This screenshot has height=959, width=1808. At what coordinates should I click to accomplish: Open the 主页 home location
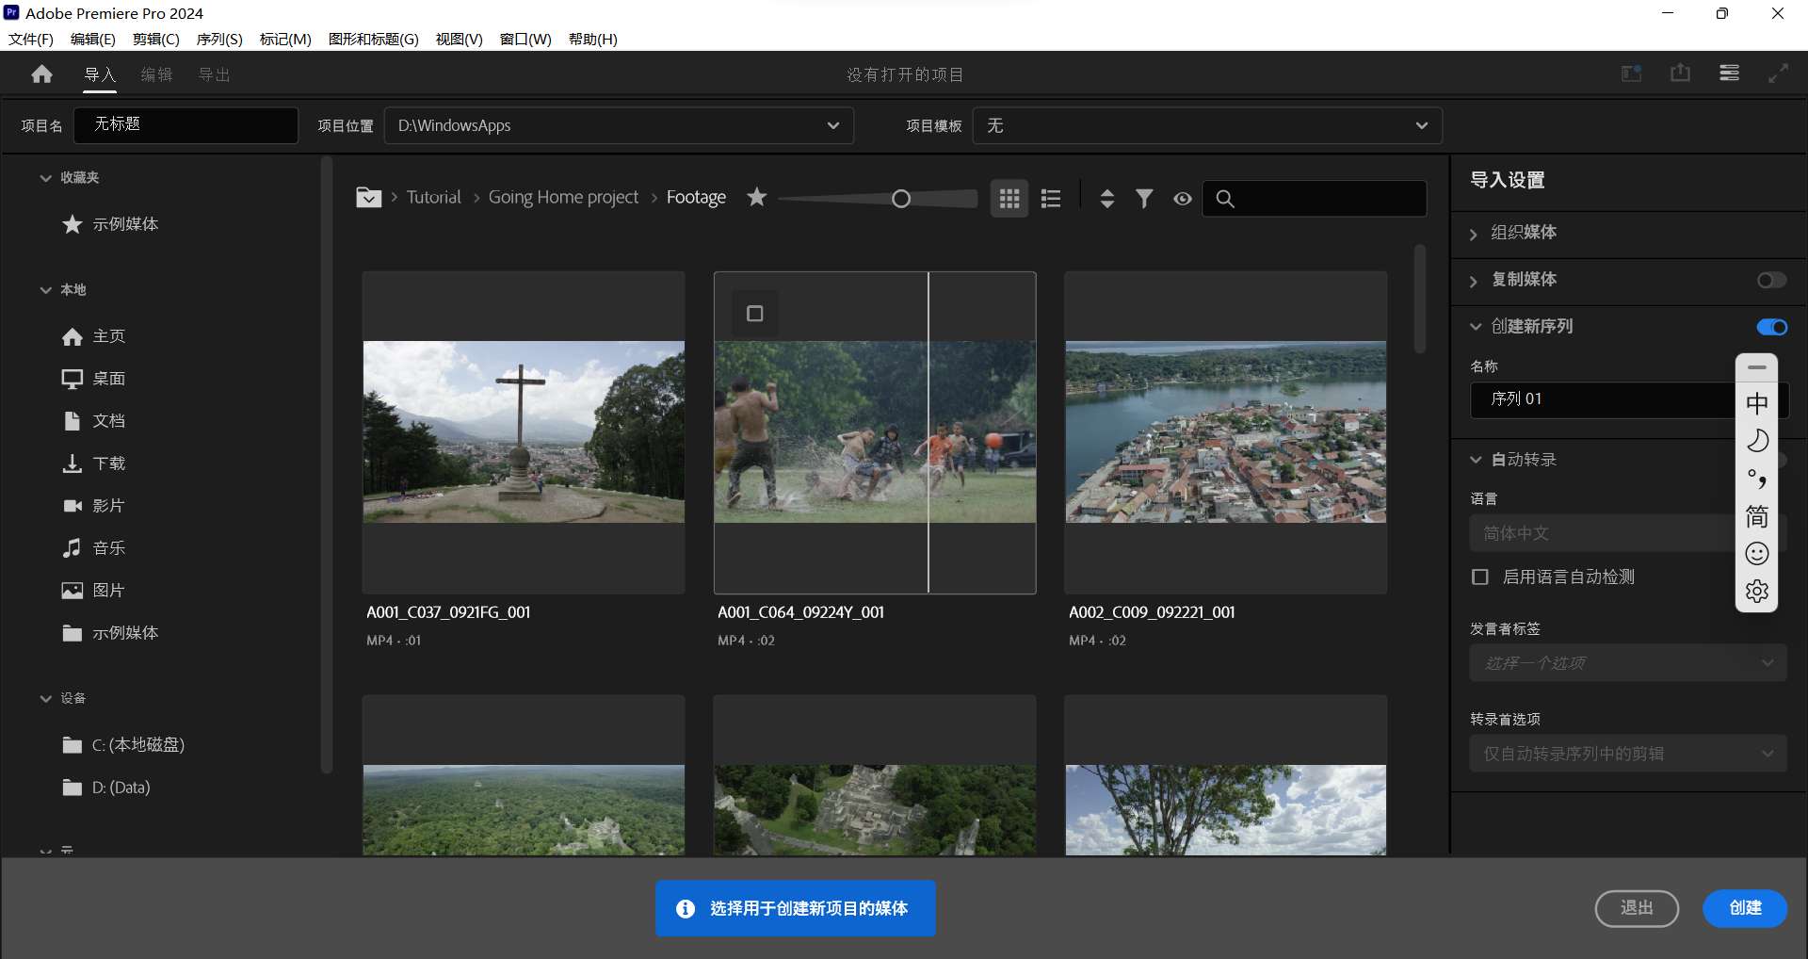pyautogui.click(x=94, y=336)
